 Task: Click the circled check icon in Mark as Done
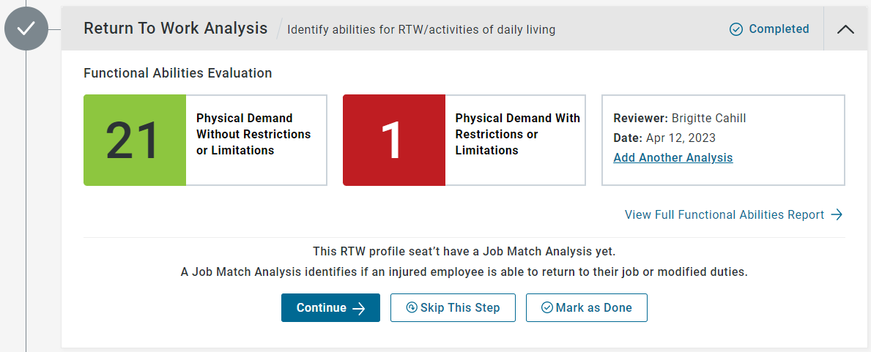click(546, 307)
